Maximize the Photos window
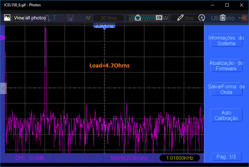This screenshot has height=167, width=249. tap(227, 5)
